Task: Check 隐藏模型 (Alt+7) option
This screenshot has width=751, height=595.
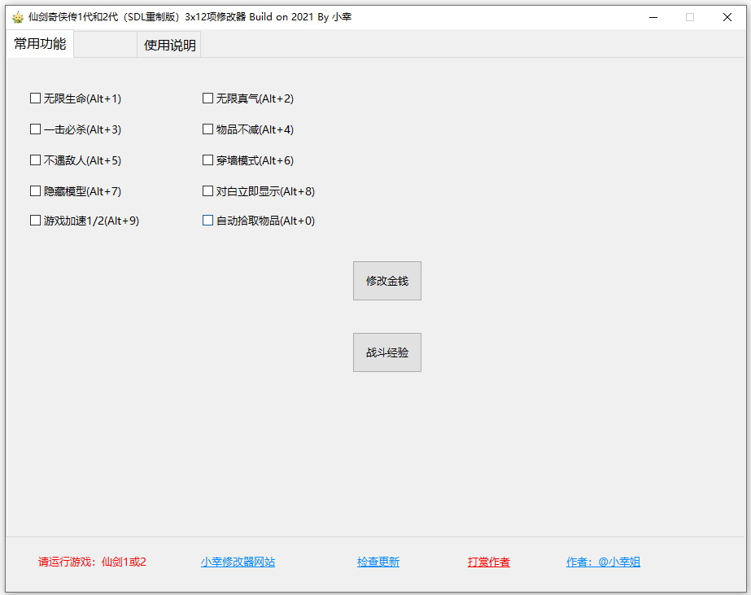Action: click(x=36, y=191)
